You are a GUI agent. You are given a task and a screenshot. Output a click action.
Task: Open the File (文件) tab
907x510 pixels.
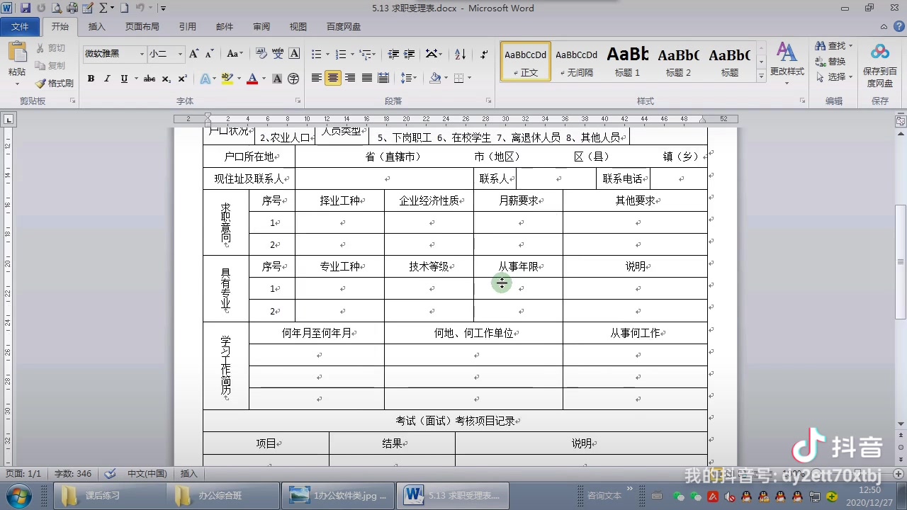pyautogui.click(x=20, y=27)
